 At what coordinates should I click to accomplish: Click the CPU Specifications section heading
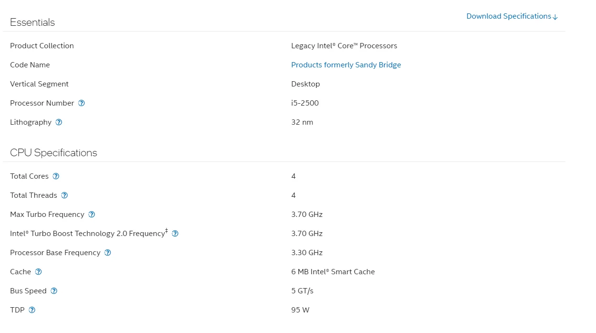click(53, 153)
